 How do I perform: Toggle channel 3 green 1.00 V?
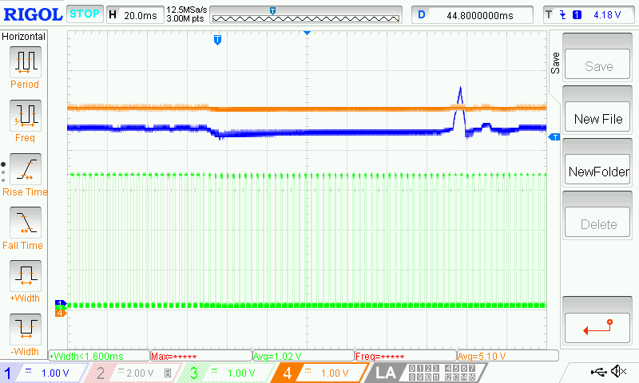(x=225, y=373)
